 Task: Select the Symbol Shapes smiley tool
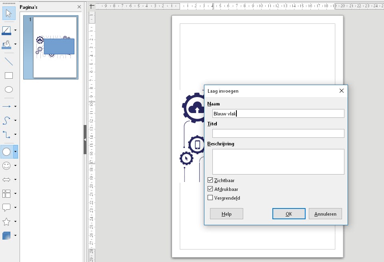click(x=6, y=166)
